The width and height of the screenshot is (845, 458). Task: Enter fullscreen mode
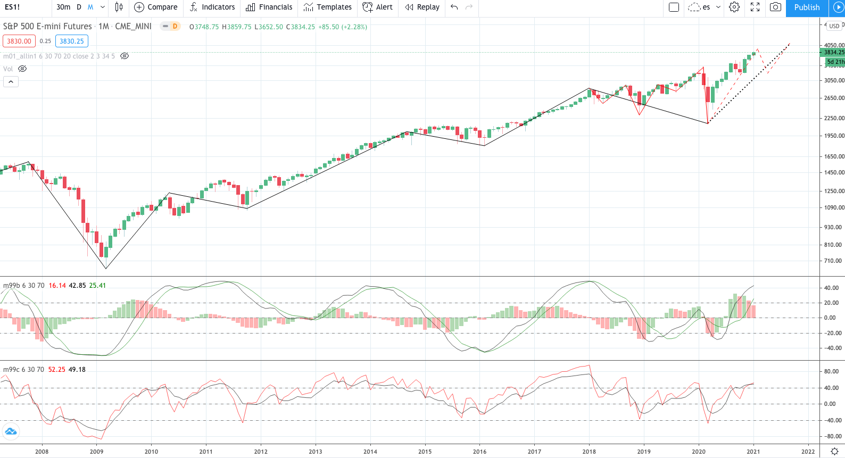click(x=755, y=7)
